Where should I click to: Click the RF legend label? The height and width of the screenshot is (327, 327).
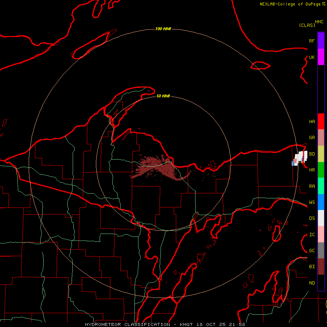pyautogui.click(x=312, y=41)
